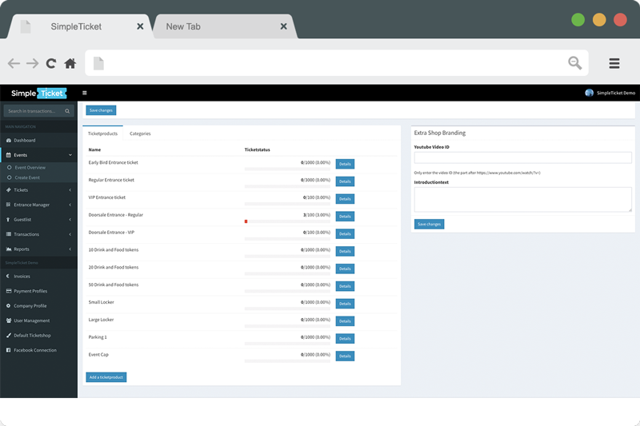Click the Search in transactions field
Image resolution: width=640 pixels, height=426 pixels.
(x=38, y=111)
